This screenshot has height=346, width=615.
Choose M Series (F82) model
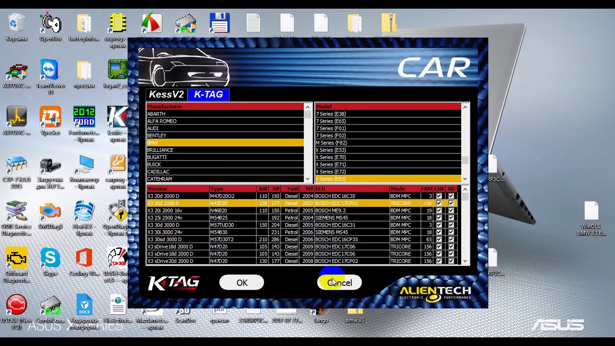[x=388, y=143]
